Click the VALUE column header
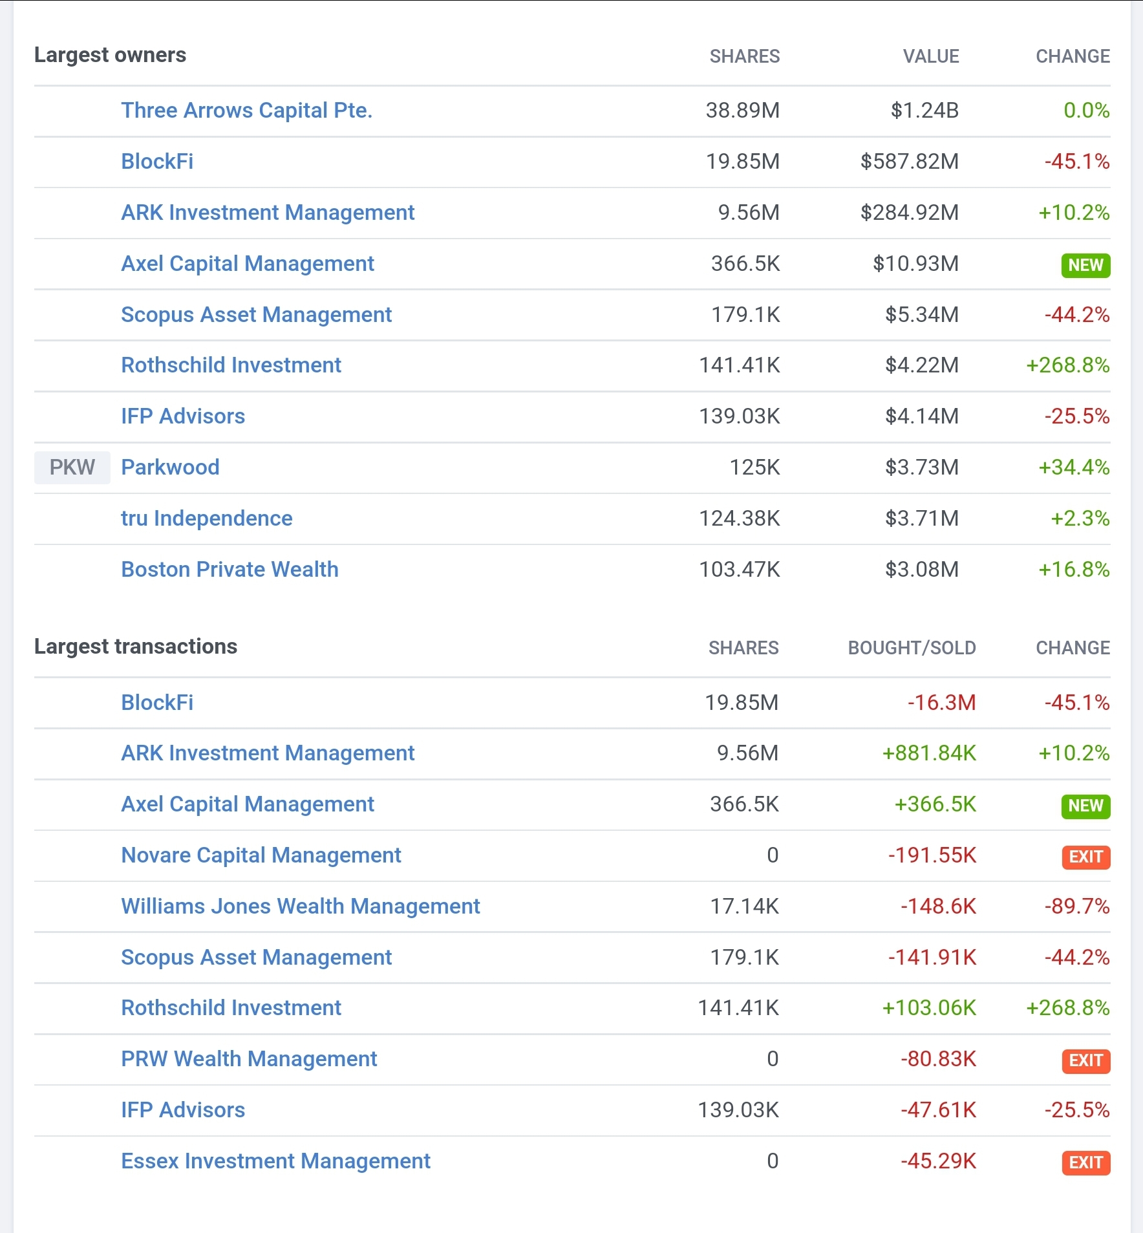 (931, 56)
